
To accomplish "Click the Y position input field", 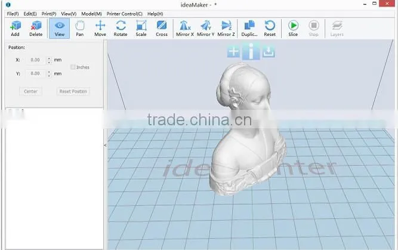I will click(36, 73).
